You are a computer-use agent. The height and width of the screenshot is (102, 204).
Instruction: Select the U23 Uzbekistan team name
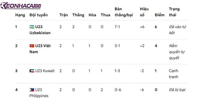click(x=40, y=30)
